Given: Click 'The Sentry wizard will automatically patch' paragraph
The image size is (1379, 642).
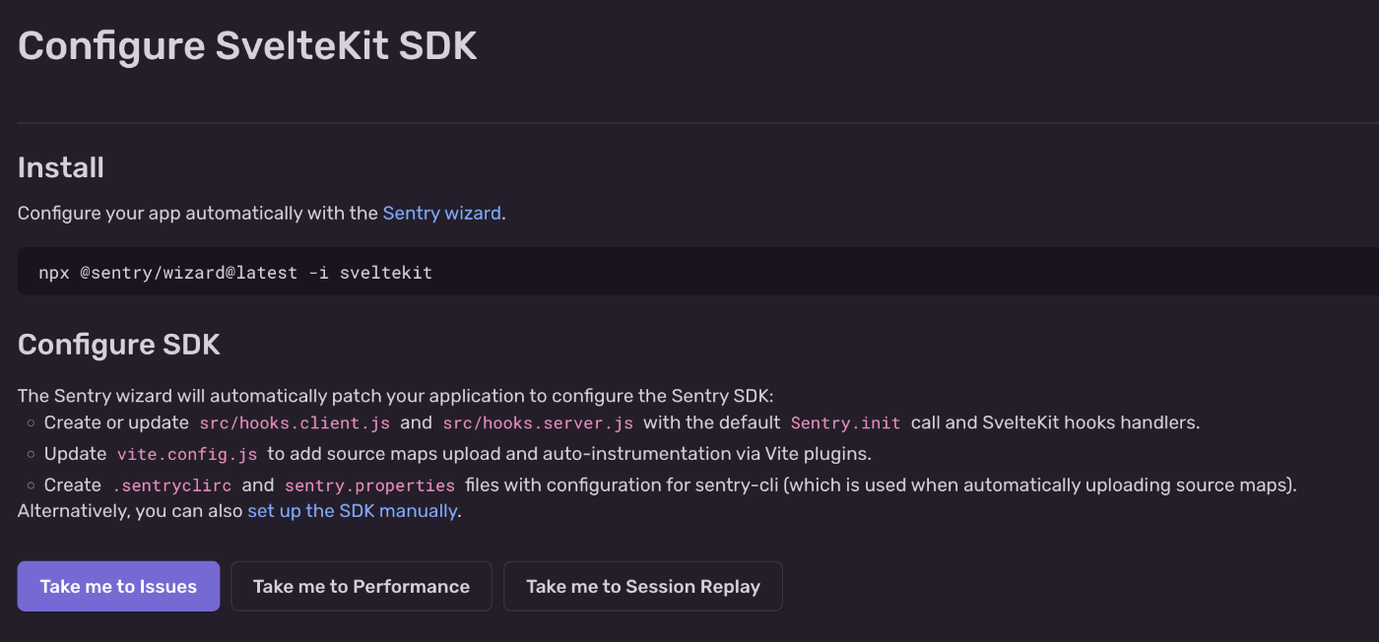Looking at the screenshot, I should [396, 396].
